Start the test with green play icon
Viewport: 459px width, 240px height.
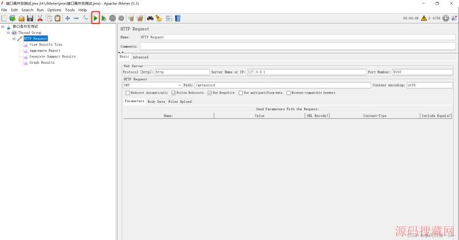coord(95,18)
